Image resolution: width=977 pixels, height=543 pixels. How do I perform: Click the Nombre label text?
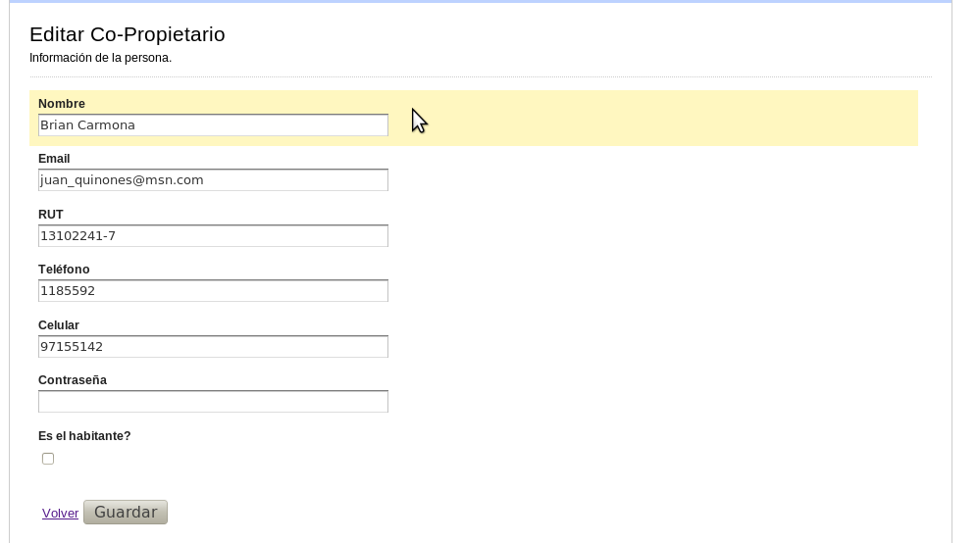[62, 103]
